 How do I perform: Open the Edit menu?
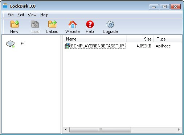[21, 15]
